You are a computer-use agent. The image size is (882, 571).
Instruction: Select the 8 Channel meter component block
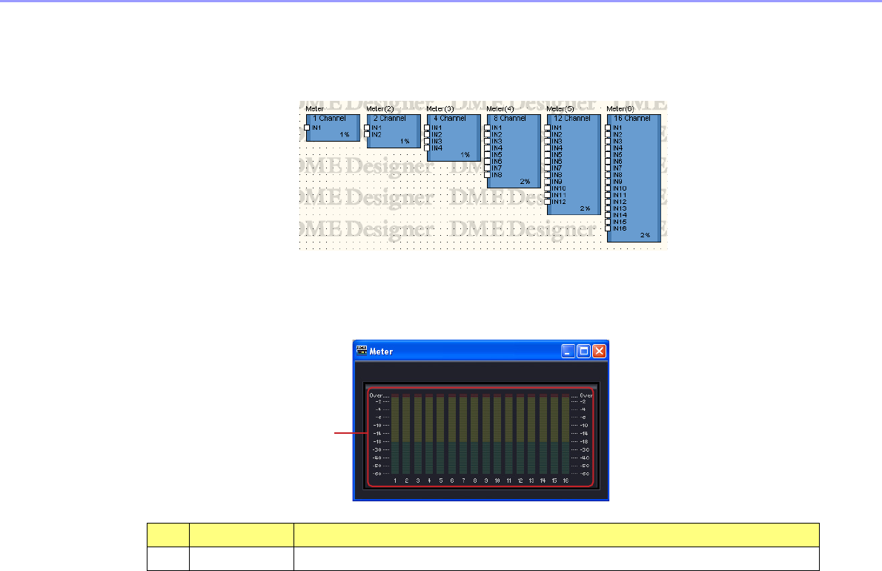[514, 151]
